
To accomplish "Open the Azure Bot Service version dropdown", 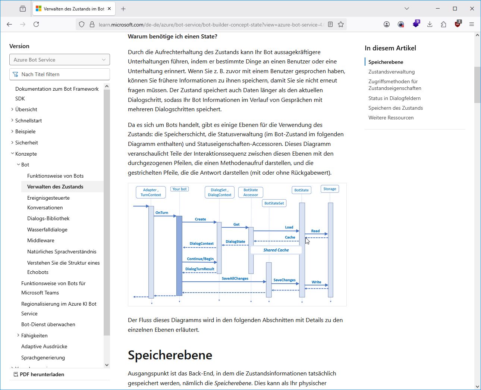I will pyautogui.click(x=60, y=60).
